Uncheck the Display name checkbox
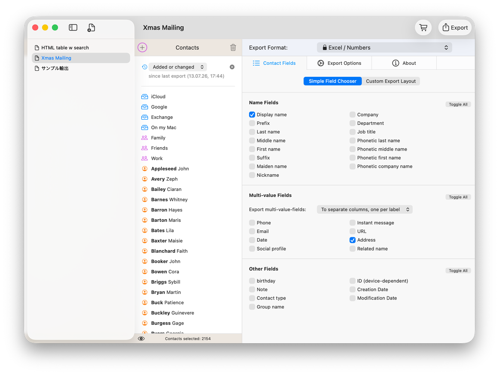499x375 pixels. [x=252, y=115]
